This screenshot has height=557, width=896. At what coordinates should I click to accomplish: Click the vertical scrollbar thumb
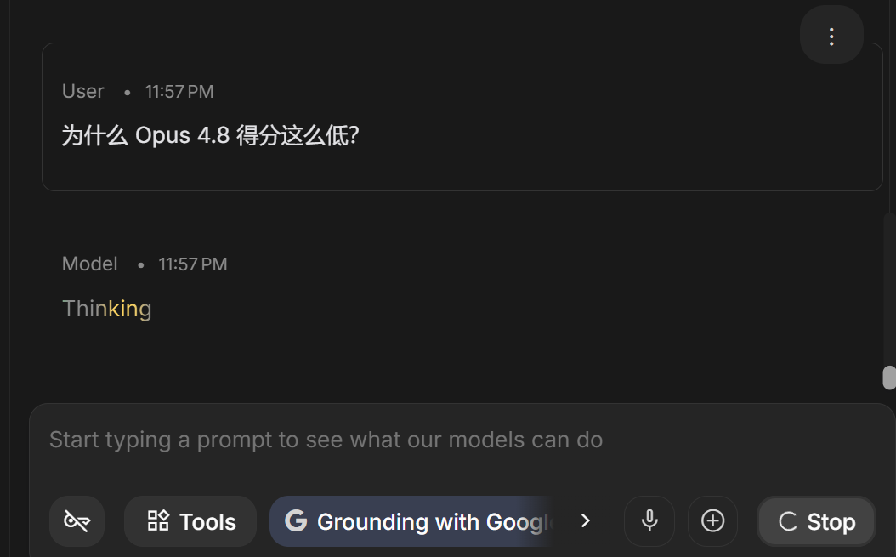tap(889, 378)
